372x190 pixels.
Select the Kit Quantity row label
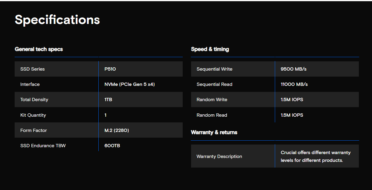[x=33, y=115]
